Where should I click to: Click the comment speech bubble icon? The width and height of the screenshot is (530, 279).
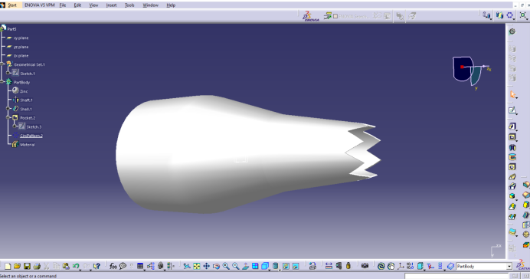(x=123, y=266)
